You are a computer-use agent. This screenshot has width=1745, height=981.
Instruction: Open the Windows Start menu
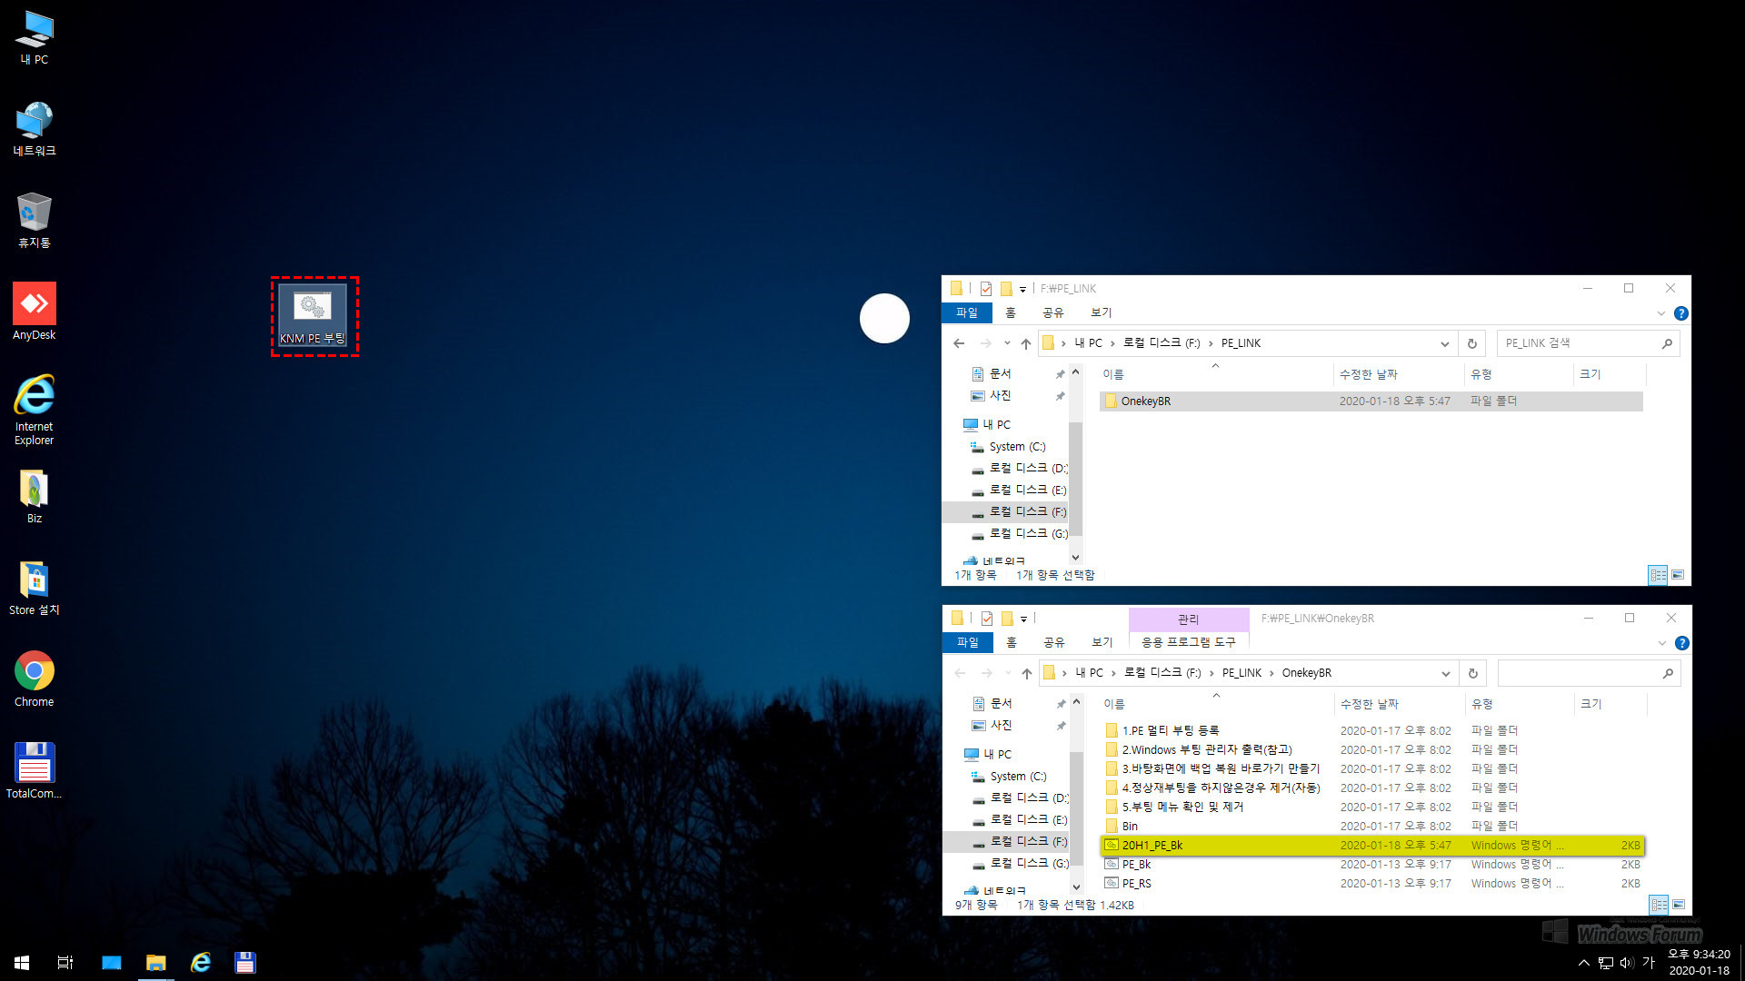coord(22,963)
